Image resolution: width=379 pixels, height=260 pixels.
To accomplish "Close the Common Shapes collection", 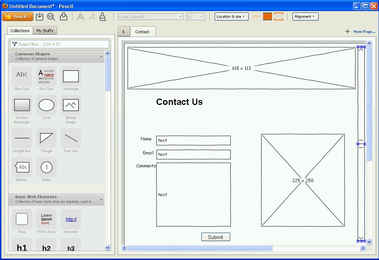I will [x=101, y=56].
